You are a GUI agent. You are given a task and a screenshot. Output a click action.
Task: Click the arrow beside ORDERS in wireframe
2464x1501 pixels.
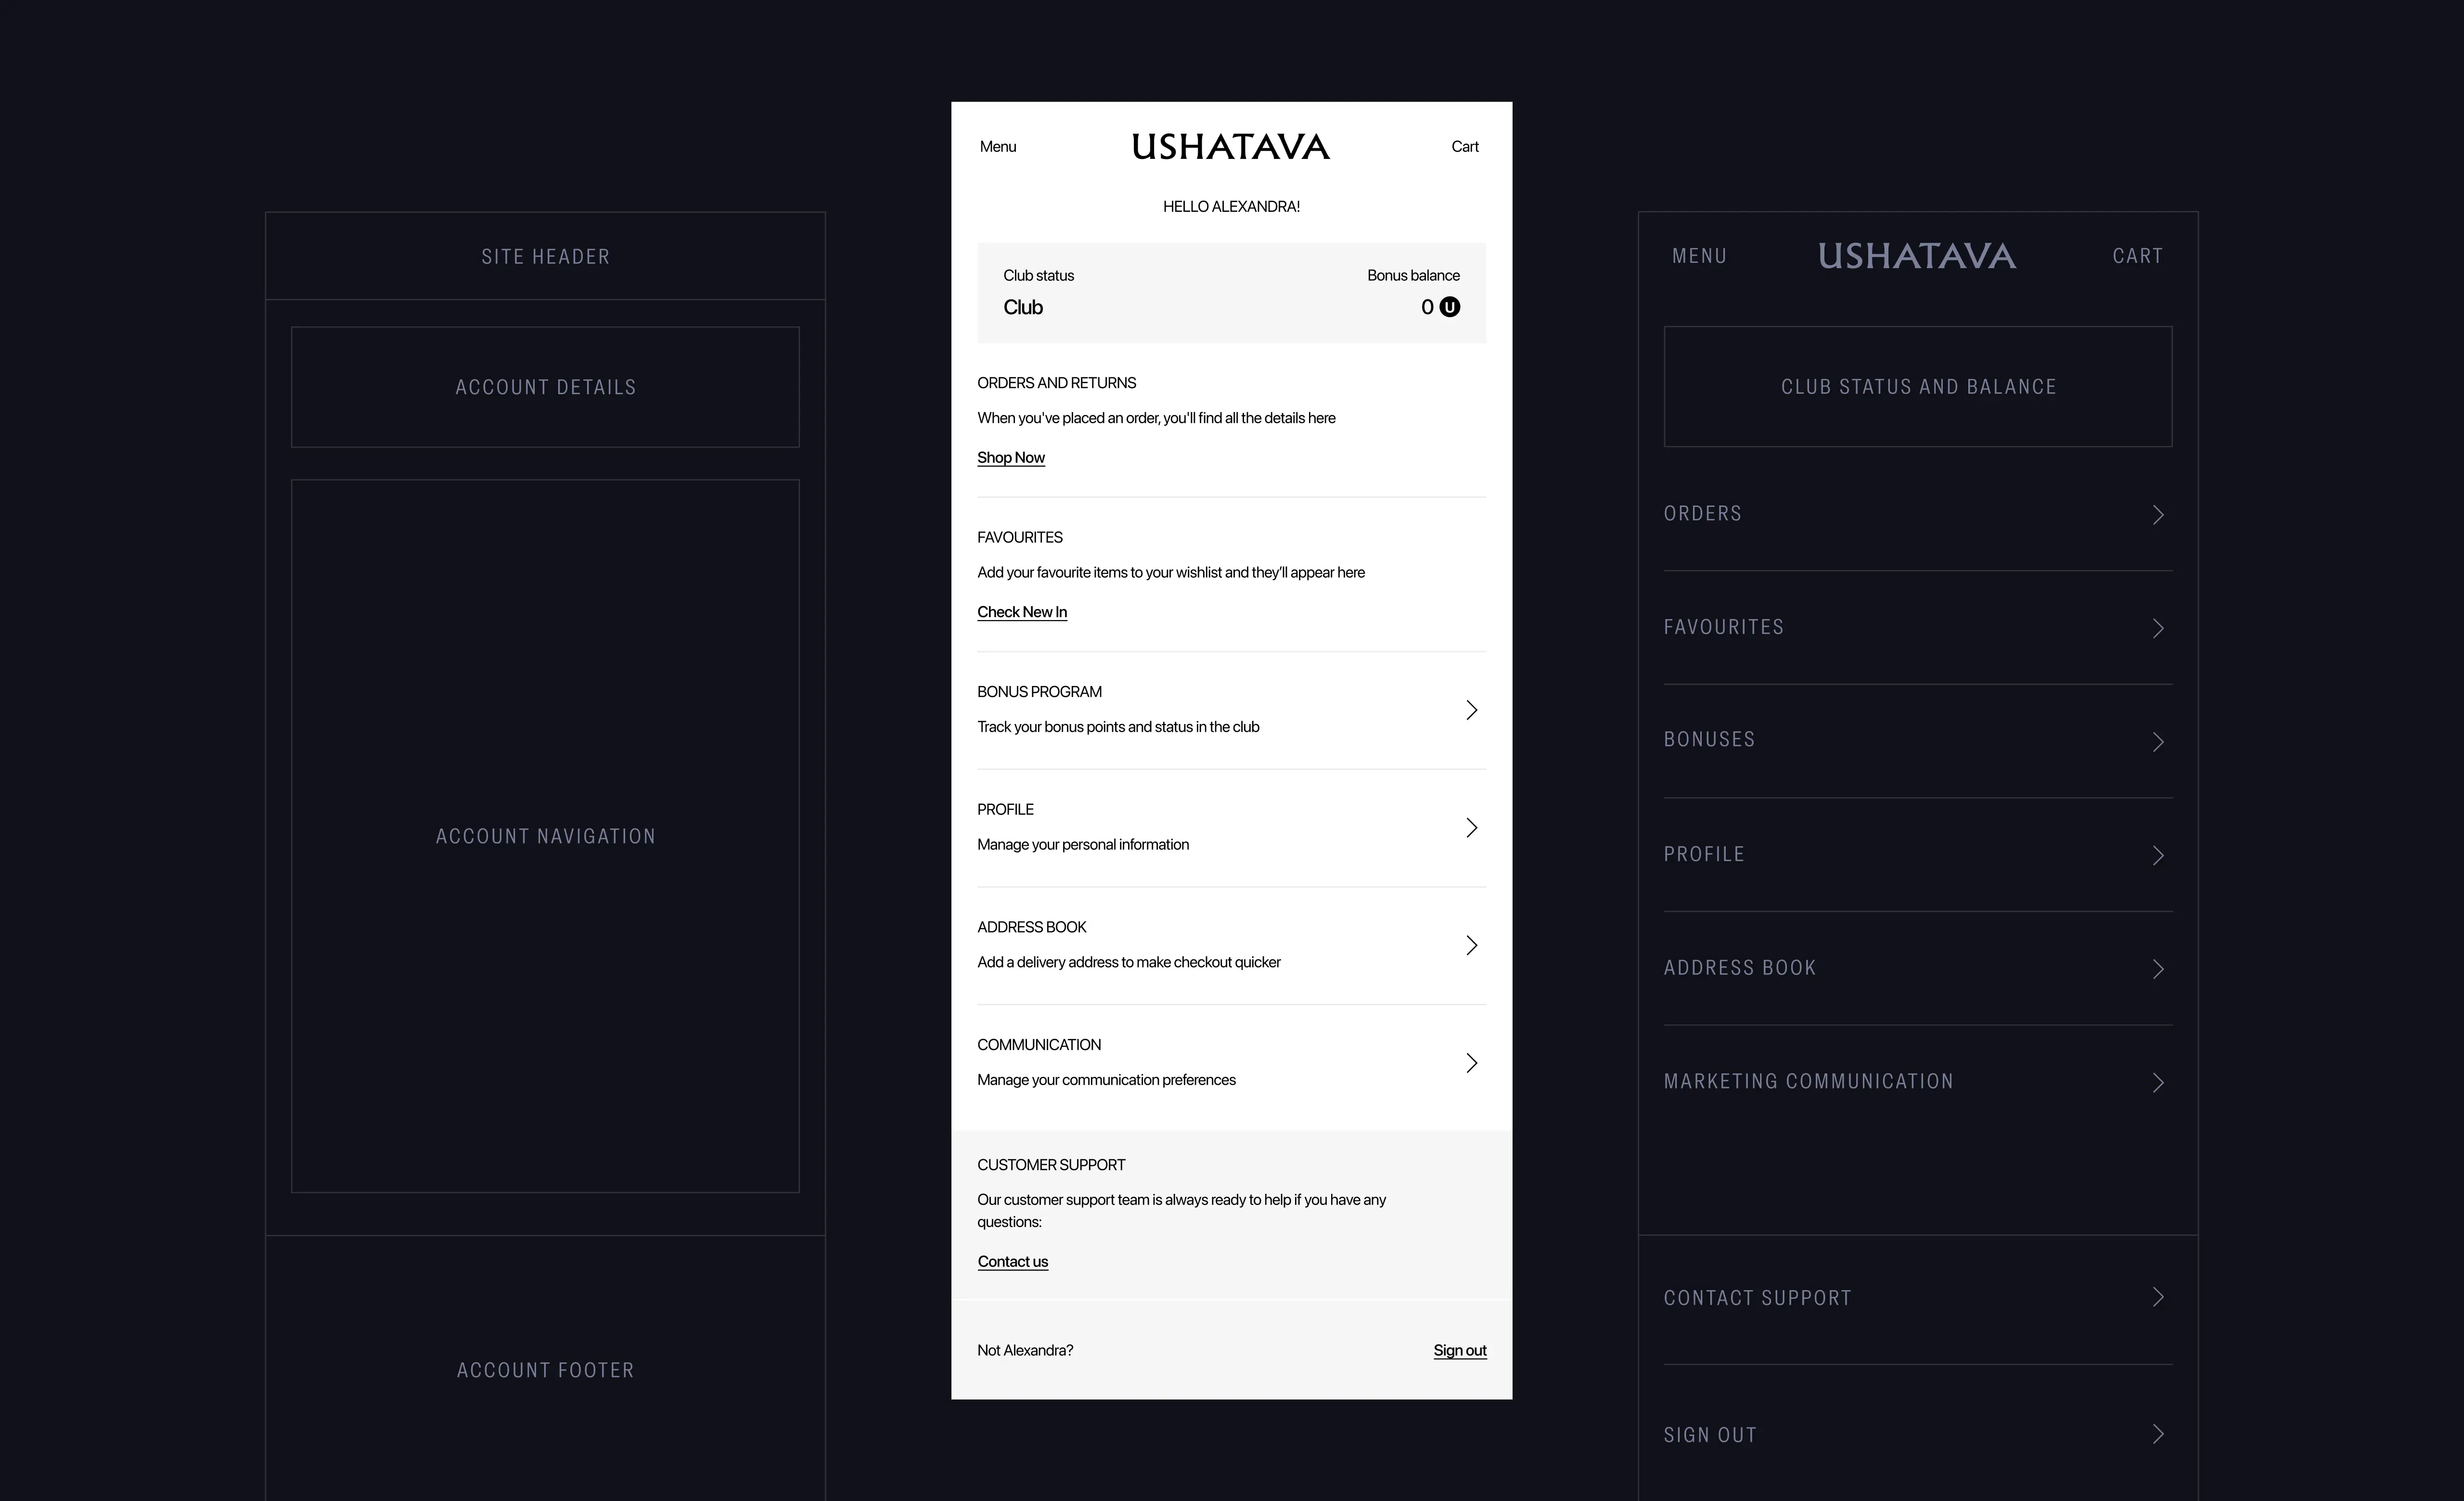[x=2158, y=515]
